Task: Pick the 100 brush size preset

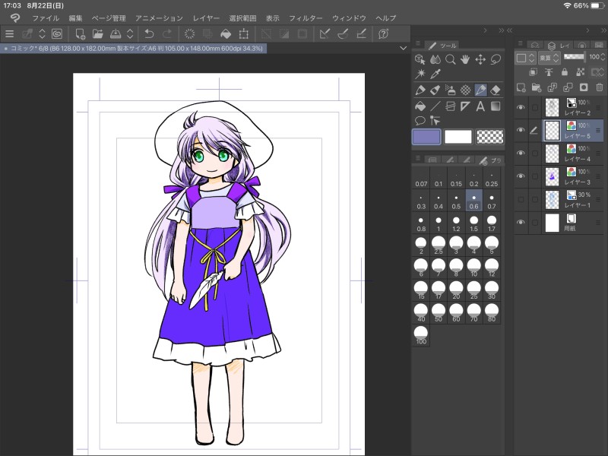Action: [x=421, y=337]
